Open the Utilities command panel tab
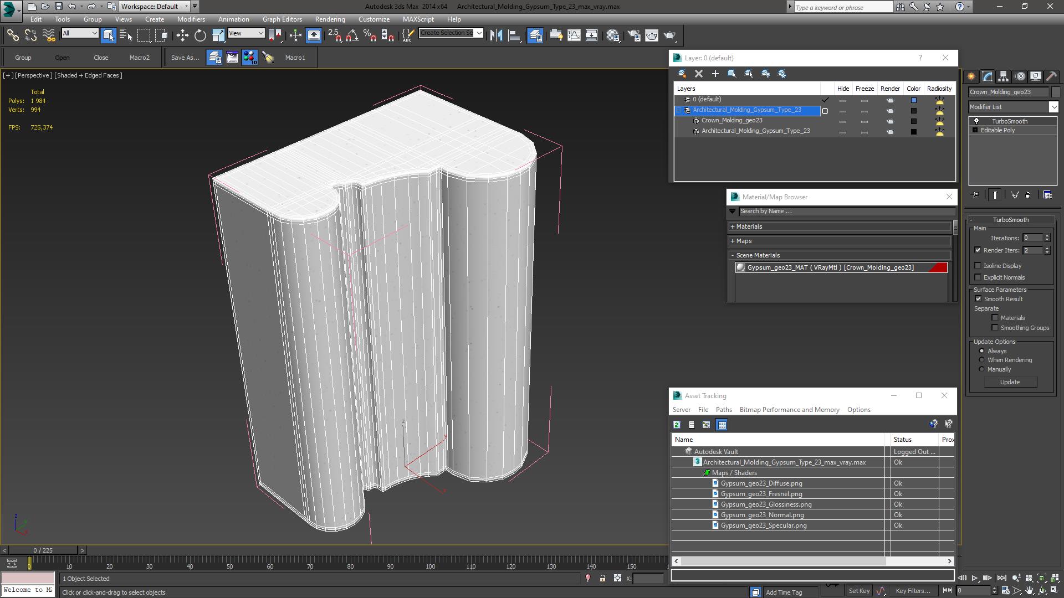The image size is (1064, 598). pyautogui.click(x=1051, y=76)
